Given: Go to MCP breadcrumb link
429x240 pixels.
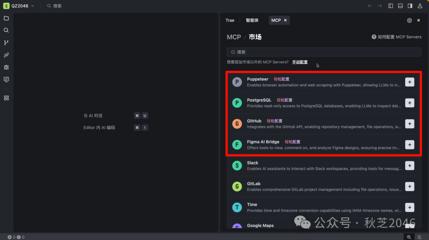Looking at the screenshot, I should click(x=234, y=37).
